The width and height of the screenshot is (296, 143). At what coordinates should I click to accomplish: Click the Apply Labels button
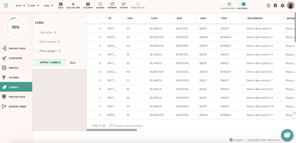tap(50, 62)
